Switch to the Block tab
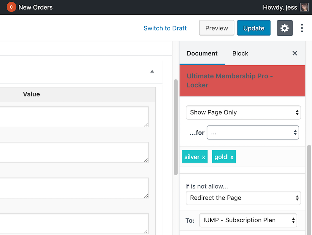Image resolution: width=312 pixels, height=235 pixels. (x=240, y=53)
